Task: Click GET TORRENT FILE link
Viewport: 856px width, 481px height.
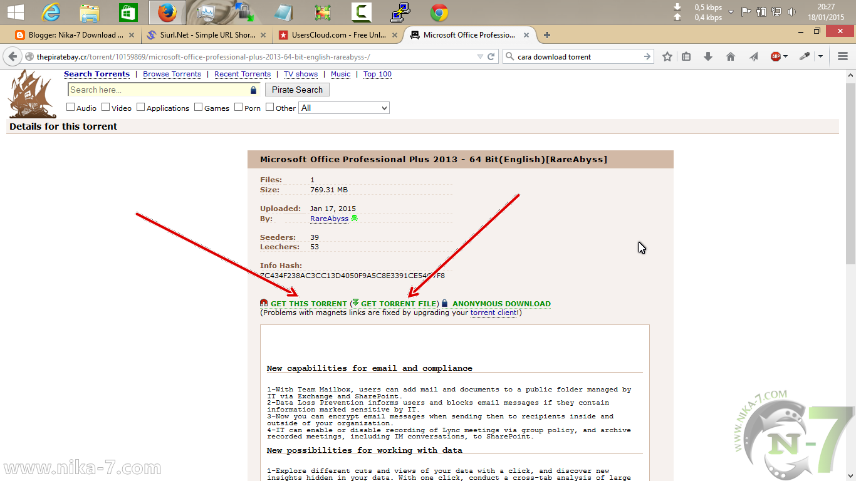Action: [x=400, y=304]
